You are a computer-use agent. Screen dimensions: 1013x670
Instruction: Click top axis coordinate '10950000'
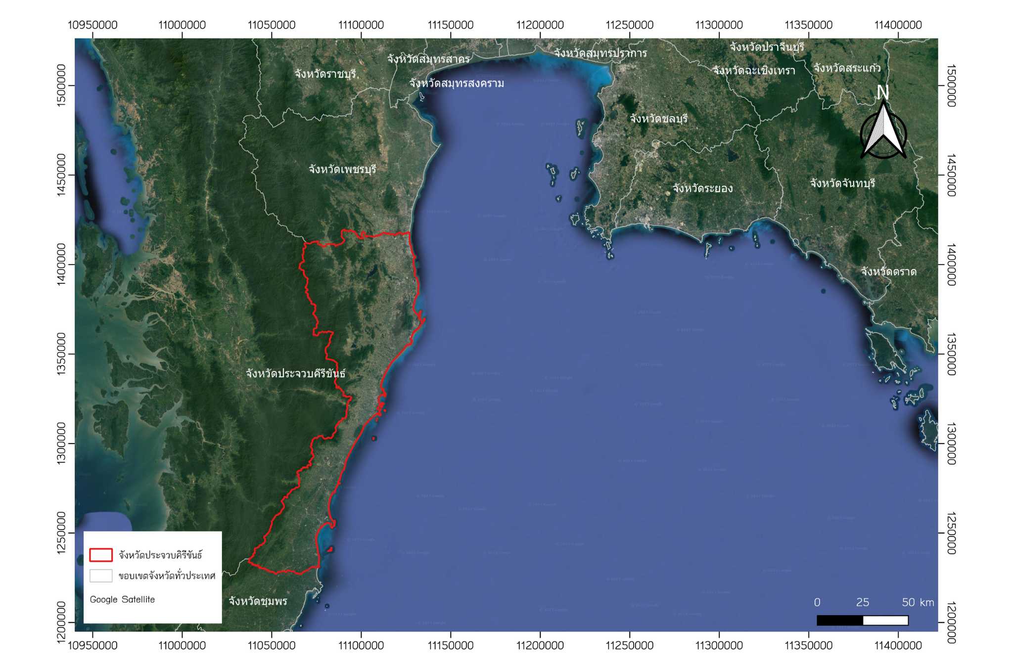92,25
